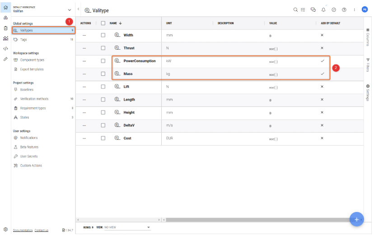Click the Width valitype icon

click(x=117, y=35)
